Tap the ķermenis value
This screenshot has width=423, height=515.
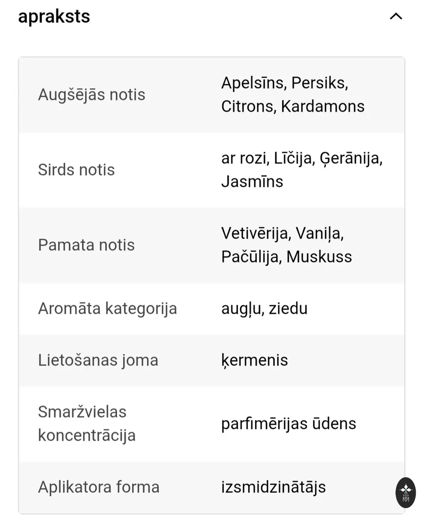tap(254, 360)
